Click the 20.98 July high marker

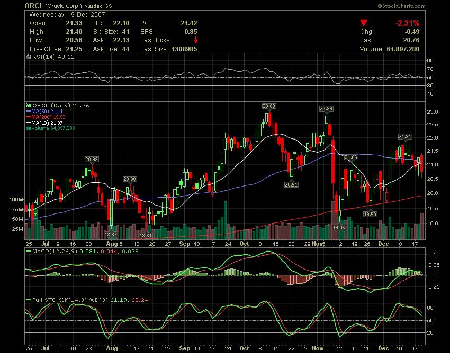coord(92,159)
